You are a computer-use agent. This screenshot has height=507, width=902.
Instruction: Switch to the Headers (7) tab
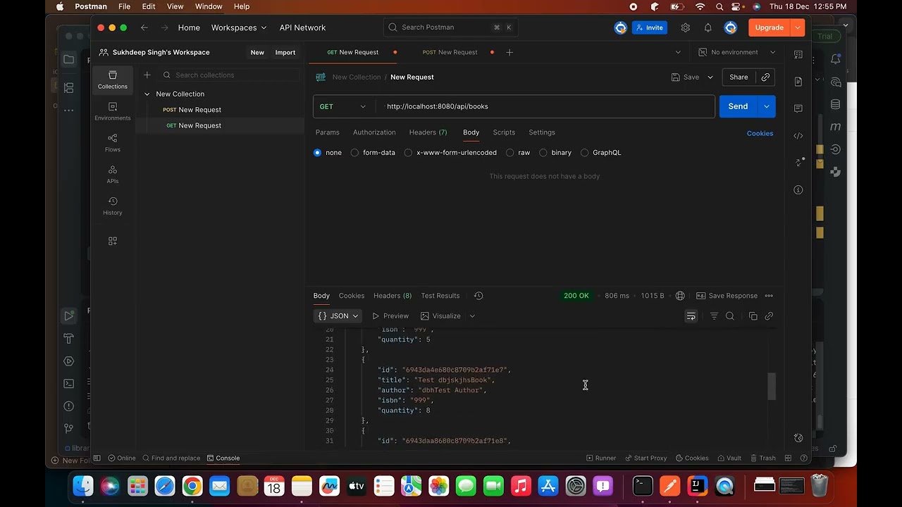428,132
